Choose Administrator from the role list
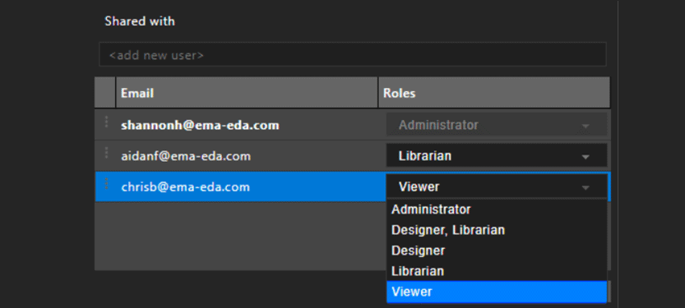Image resolution: width=685 pixels, height=308 pixels. click(497, 209)
